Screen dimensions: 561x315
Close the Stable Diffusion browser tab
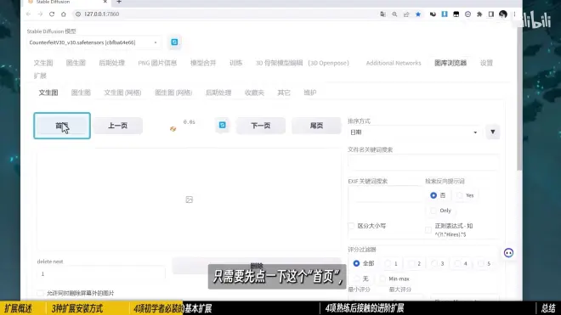pos(105,3)
